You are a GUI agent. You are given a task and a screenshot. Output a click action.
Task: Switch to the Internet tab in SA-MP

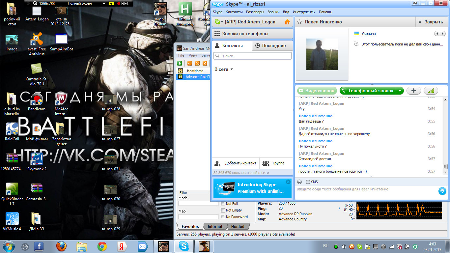pos(215,227)
